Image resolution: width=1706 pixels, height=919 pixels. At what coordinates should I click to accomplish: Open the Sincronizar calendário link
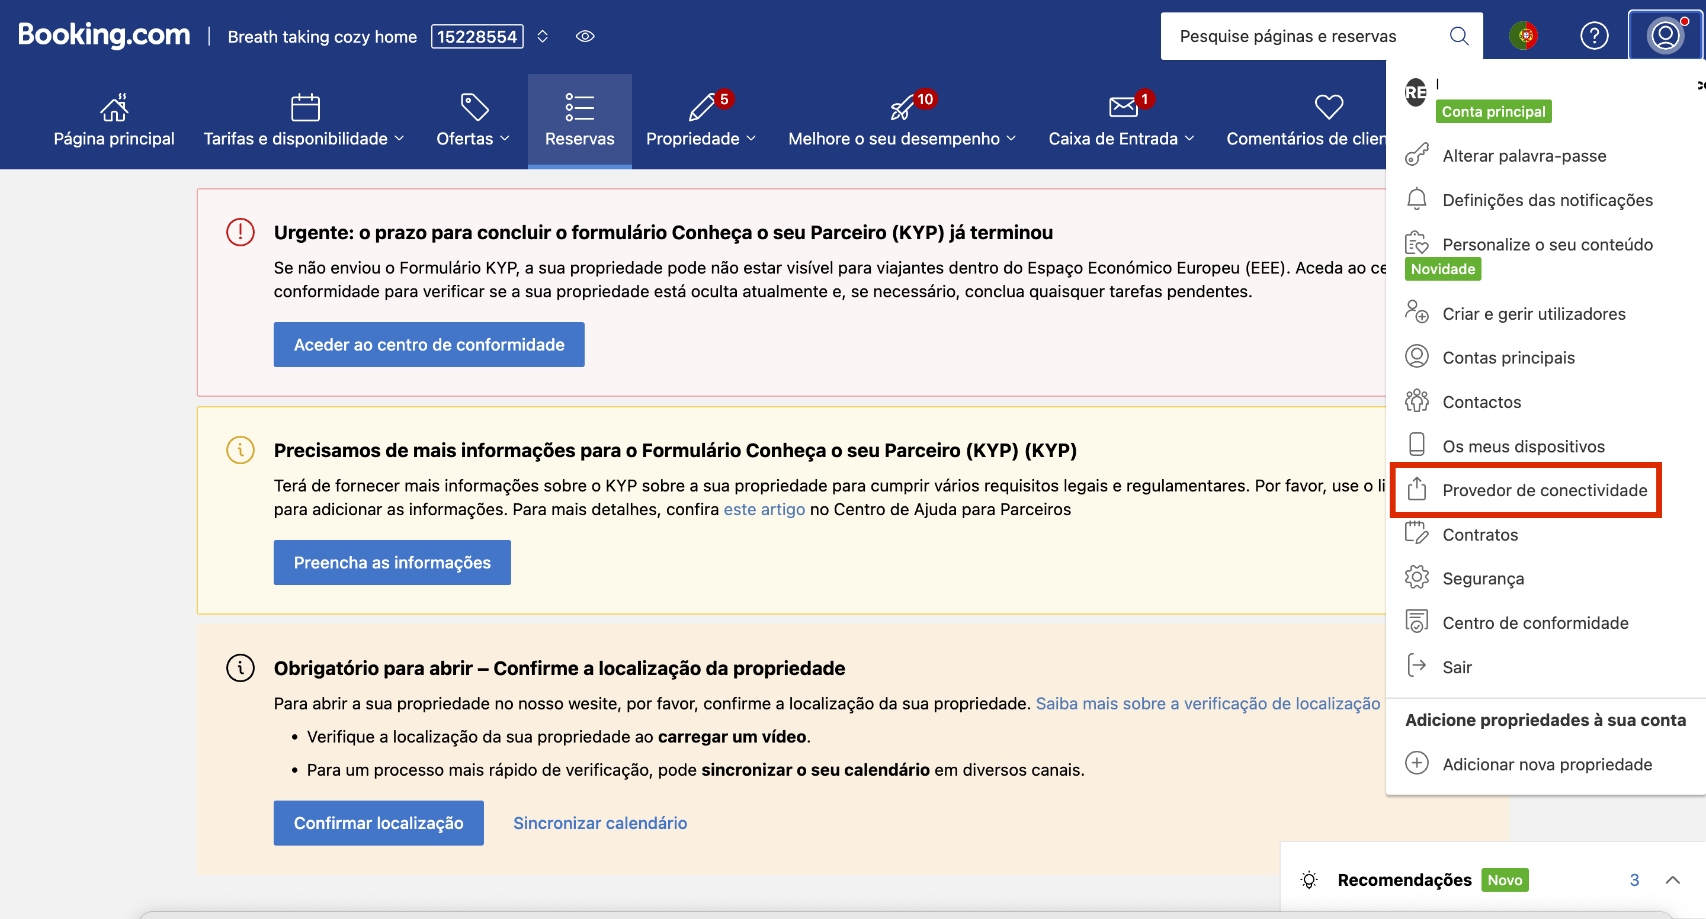click(x=600, y=823)
